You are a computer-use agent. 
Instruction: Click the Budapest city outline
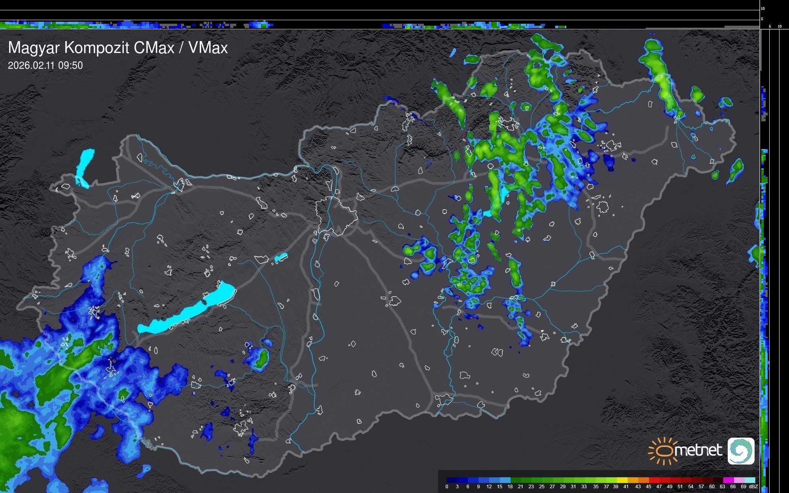[336, 215]
